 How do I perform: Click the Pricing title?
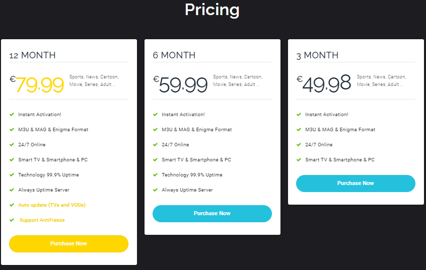tap(212, 10)
